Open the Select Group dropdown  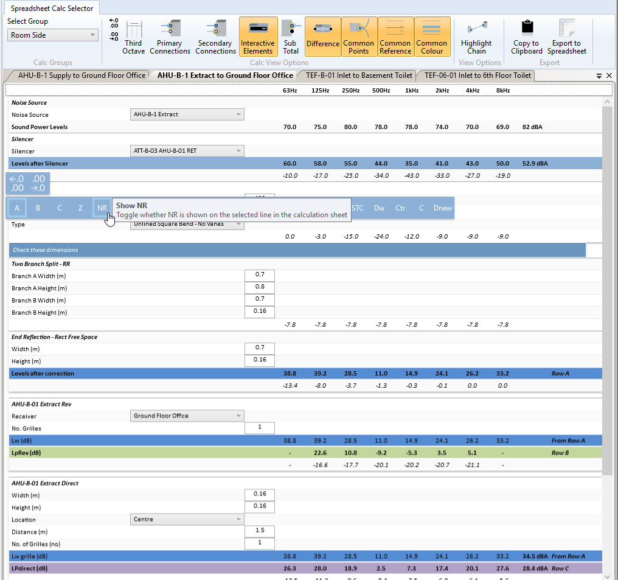click(x=53, y=35)
